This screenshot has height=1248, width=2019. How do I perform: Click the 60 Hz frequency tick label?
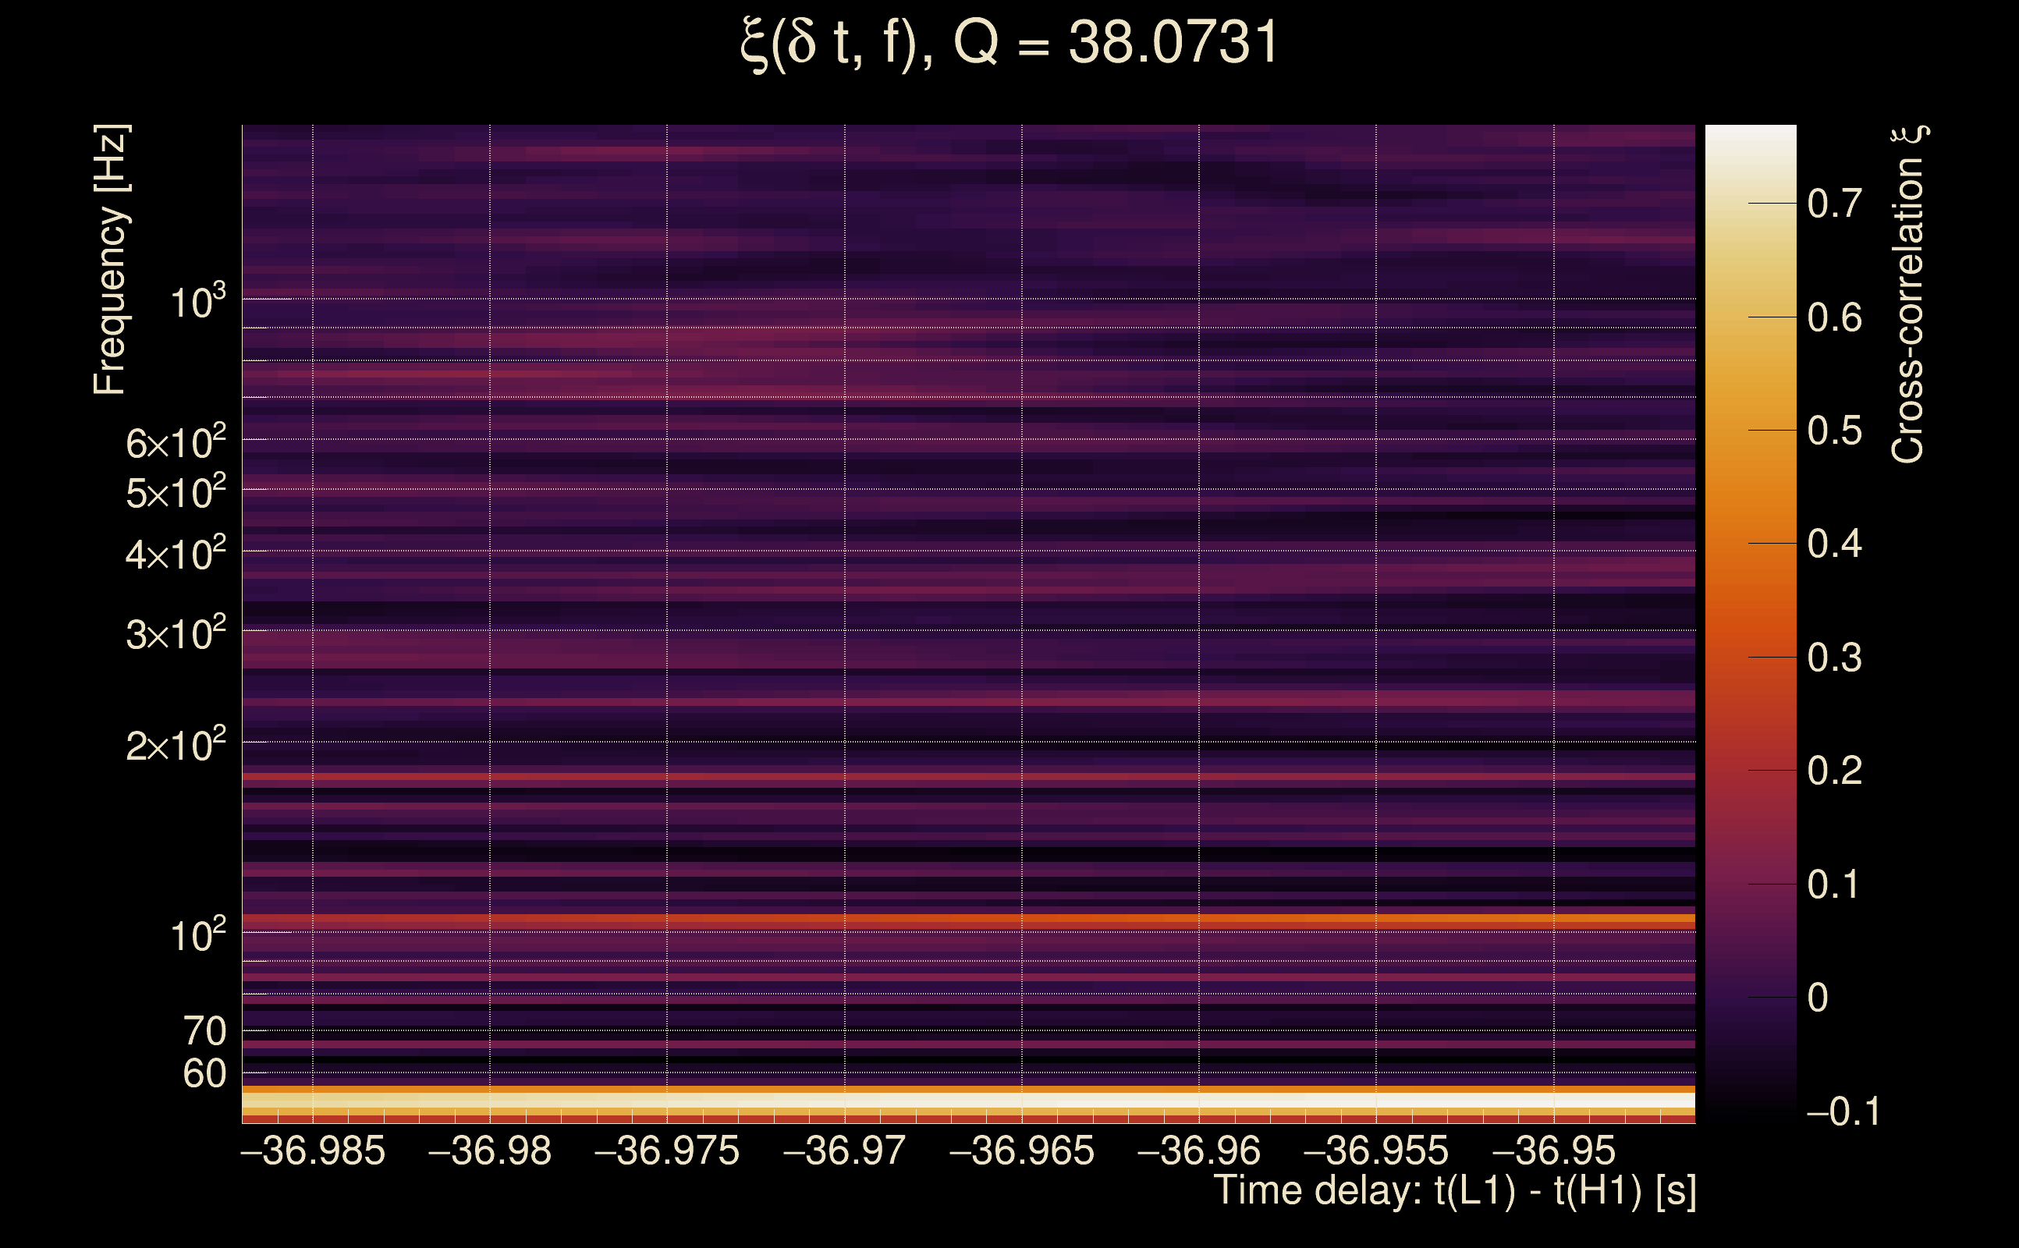(204, 1074)
